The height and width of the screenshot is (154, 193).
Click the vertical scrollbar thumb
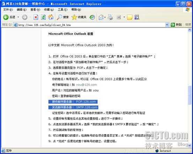pos(190,95)
